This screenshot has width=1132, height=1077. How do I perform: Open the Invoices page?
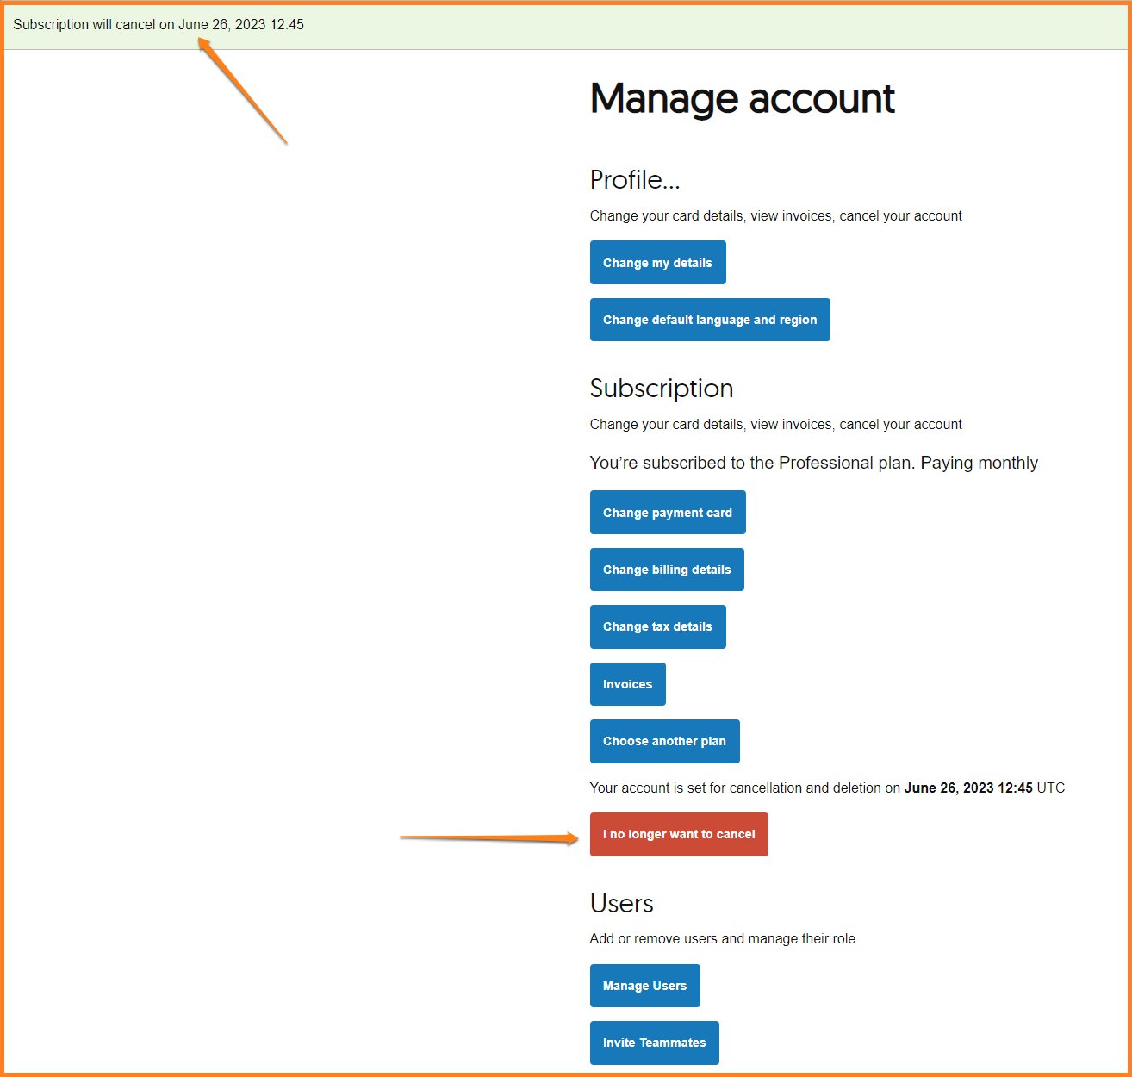(627, 684)
